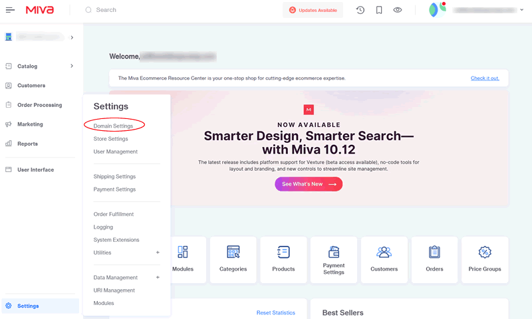Click the bookmark icon in top bar
The width and height of the screenshot is (532, 319).
[x=378, y=10]
